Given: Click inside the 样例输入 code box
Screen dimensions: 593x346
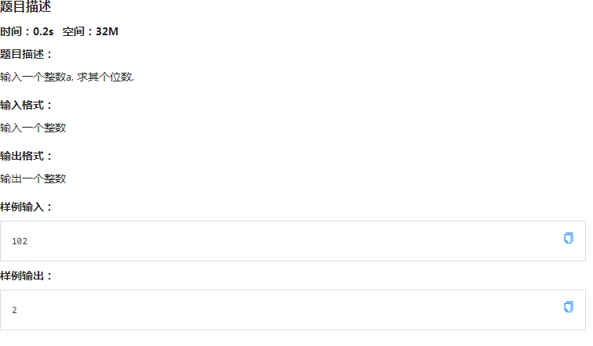Looking at the screenshot, I should (x=293, y=241).
